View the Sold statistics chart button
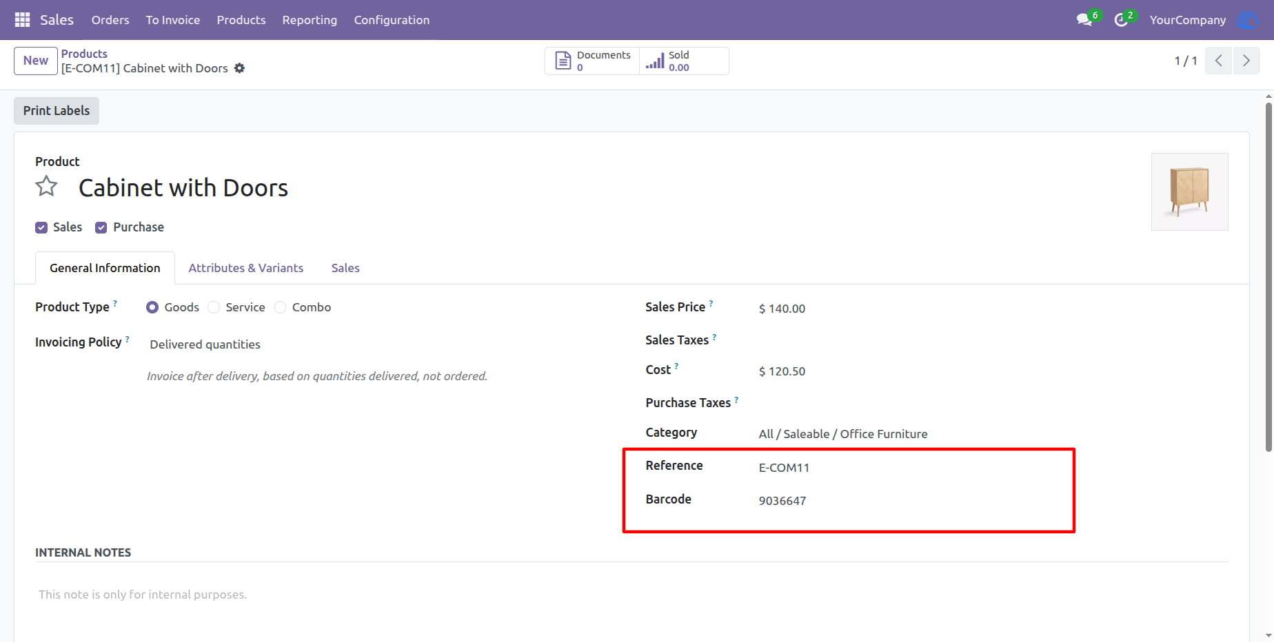Viewport: 1274px width, 642px height. (683, 61)
